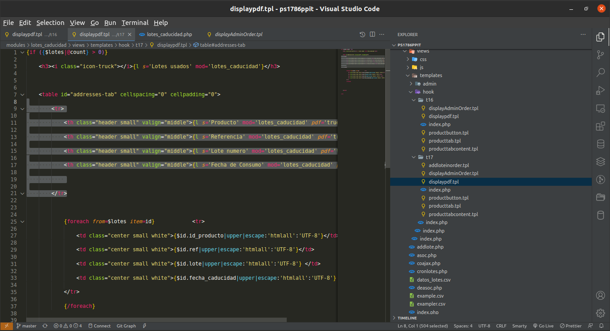This screenshot has width=610, height=331.
Task: Collapse the fold arrow at line 7
Action: click(x=22, y=94)
